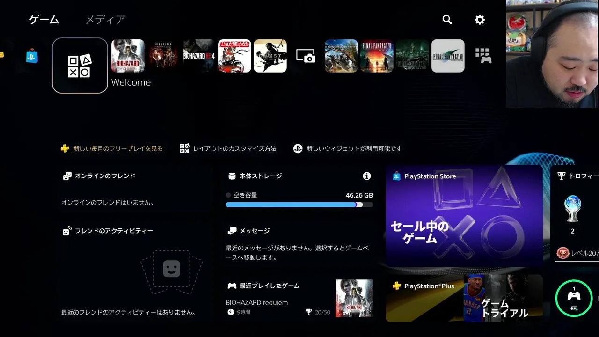Open the controller accessory circle icon
Screen dimensions: 599x337
click(x=574, y=298)
